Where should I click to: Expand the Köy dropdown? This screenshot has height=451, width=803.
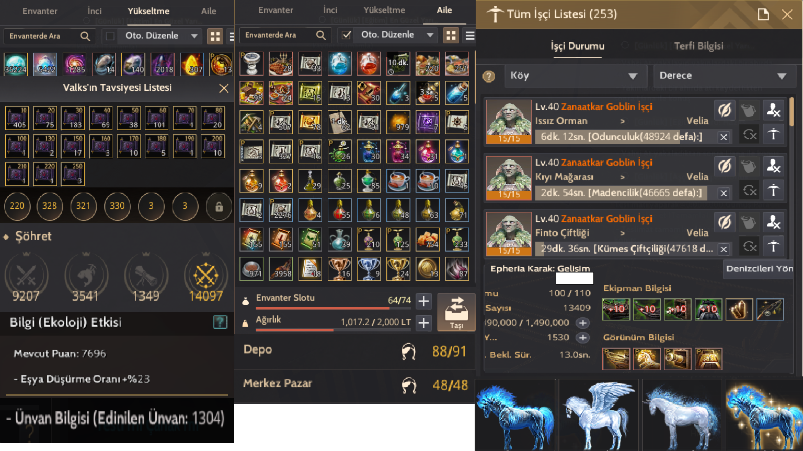coord(576,76)
